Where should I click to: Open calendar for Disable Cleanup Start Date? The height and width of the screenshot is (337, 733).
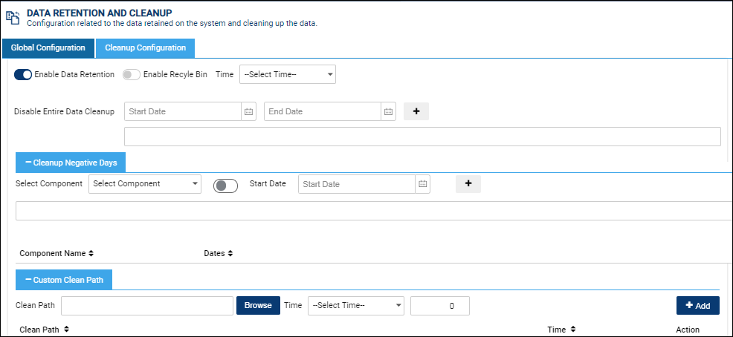click(x=249, y=111)
